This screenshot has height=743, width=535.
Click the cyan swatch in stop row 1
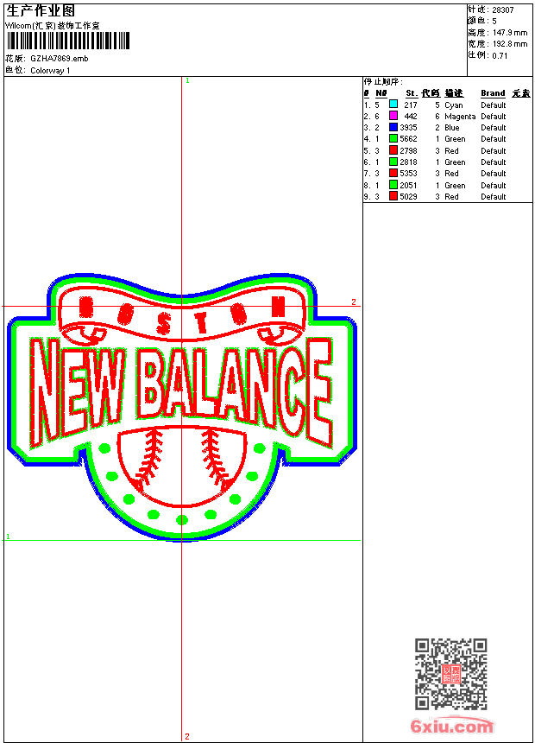(x=393, y=104)
